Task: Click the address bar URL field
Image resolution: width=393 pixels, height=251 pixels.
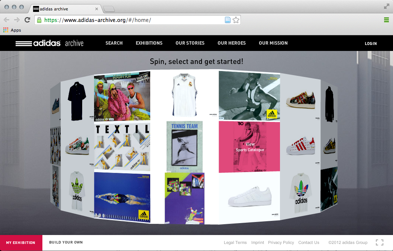Action: pyautogui.click(x=130, y=20)
